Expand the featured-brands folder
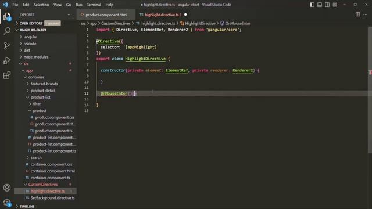Viewport: 372px width, 209px height. (x=44, y=84)
